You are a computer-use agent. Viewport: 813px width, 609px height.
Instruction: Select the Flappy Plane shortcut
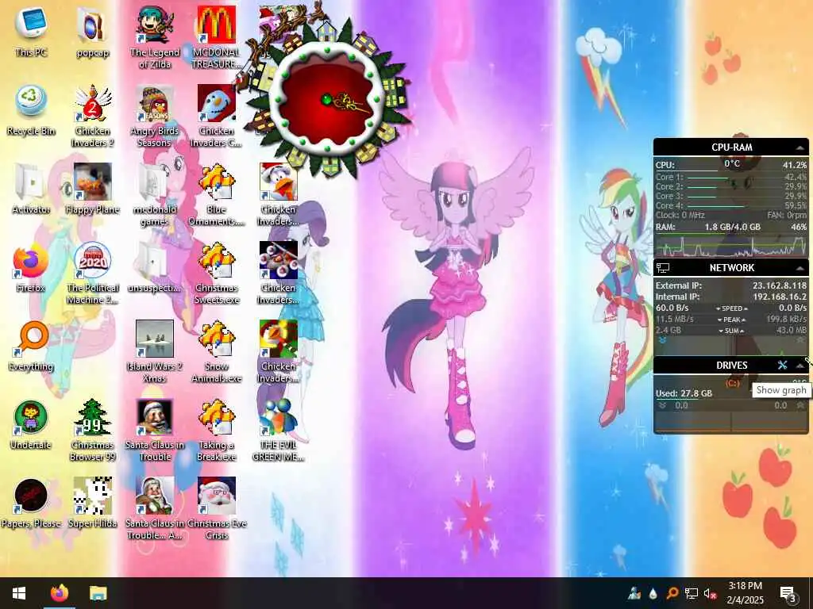(92, 189)
